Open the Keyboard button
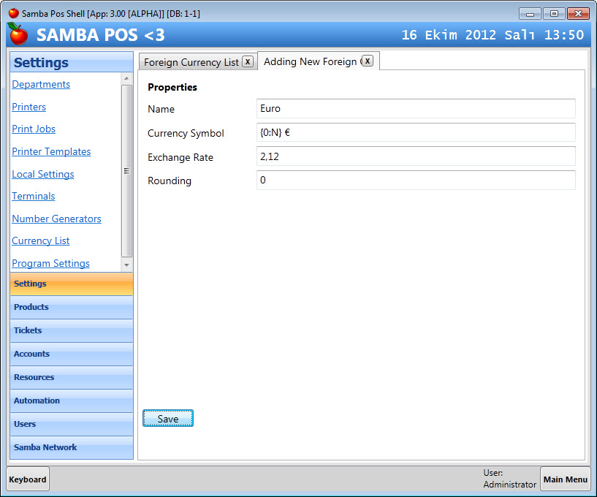This screenshot has height=497, width=597. [x=28, y=479]
